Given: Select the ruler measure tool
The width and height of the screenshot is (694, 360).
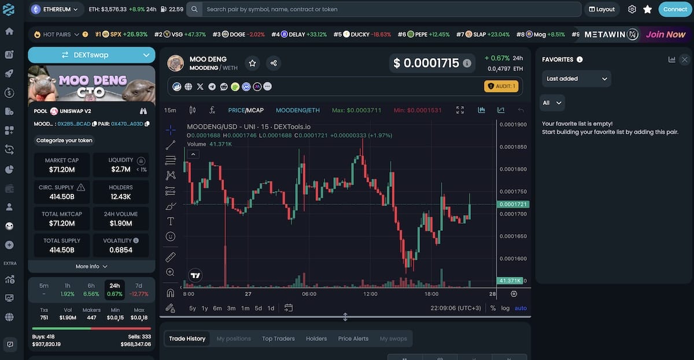Looking at the screenshot, I should pyautogui.click(x=171, y=257).
